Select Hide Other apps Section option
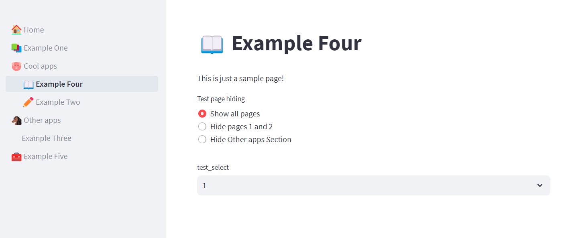The width and height of the screenshot is (562, 238). 202,139
